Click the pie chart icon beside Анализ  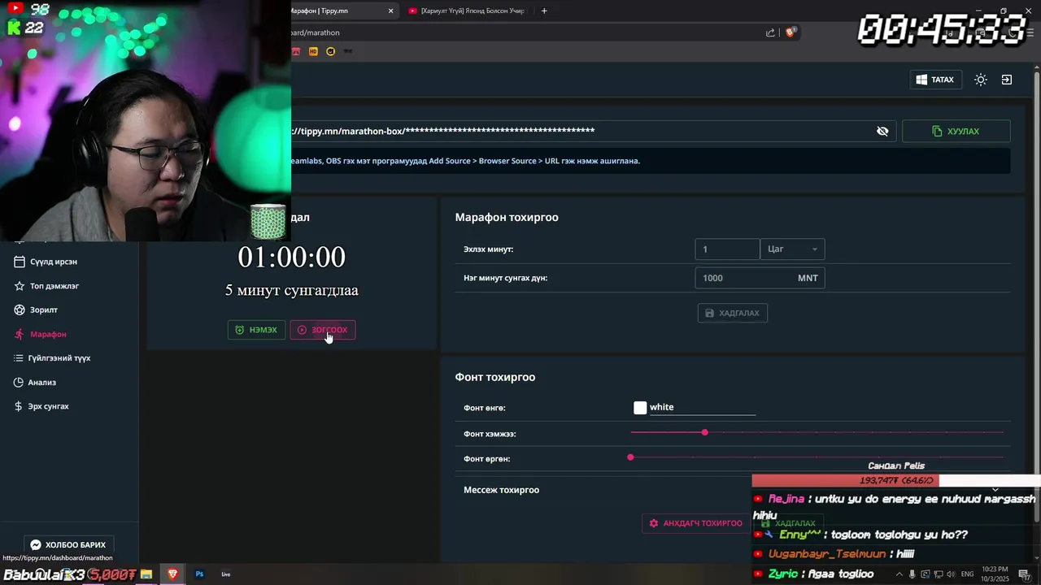(20, 382)
